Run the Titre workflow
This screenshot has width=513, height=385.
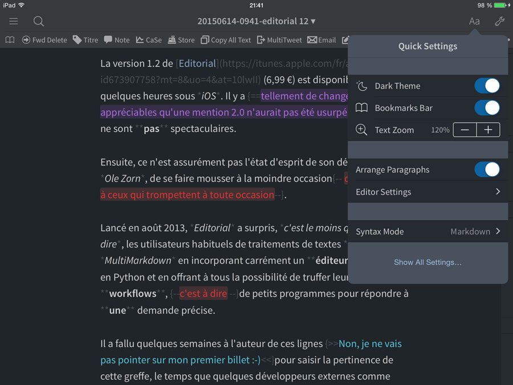(85, 40)
